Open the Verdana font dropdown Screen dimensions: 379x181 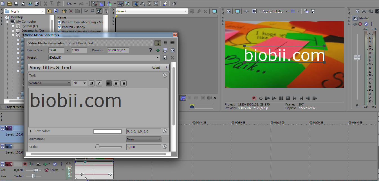[69, 83]
